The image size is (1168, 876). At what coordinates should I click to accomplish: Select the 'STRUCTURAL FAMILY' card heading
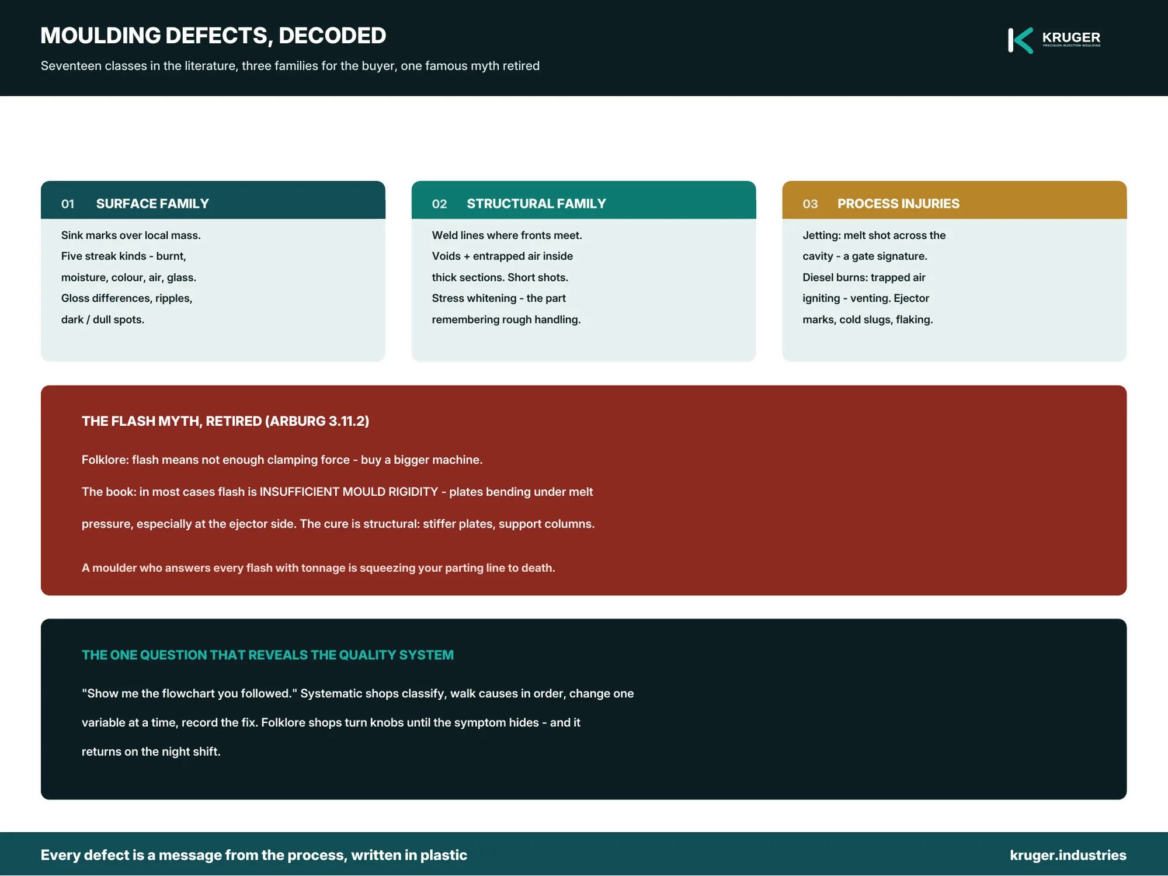(536, 204)
